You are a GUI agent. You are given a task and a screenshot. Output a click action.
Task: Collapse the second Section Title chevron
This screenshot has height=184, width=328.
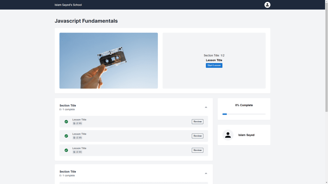click(x=206, y=173)
